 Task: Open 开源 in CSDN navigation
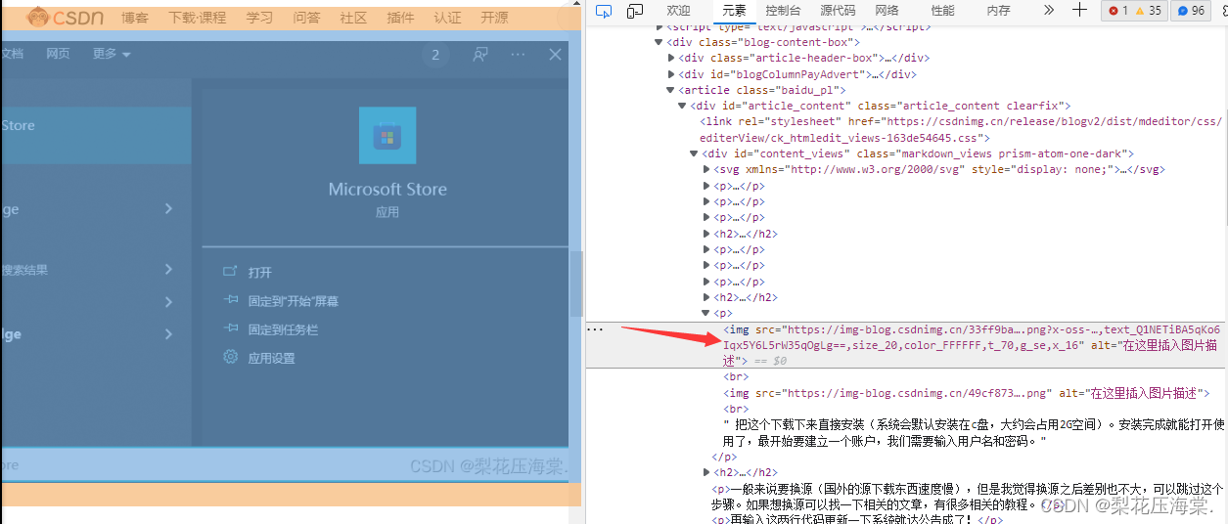pyautogui.click(x=494, y=18)
